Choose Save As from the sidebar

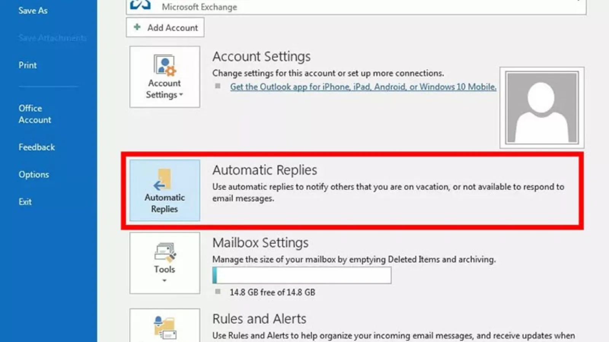coord(33,11)
